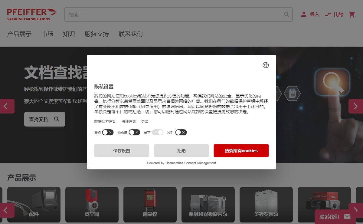Click the 保存设置 button
The height and width of the screenshot is (224, 363).
click(x=122, y=151)
